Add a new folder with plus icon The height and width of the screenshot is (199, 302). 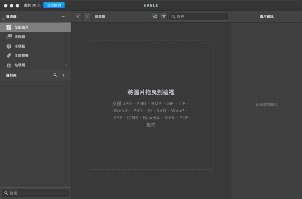coord(64,75)
